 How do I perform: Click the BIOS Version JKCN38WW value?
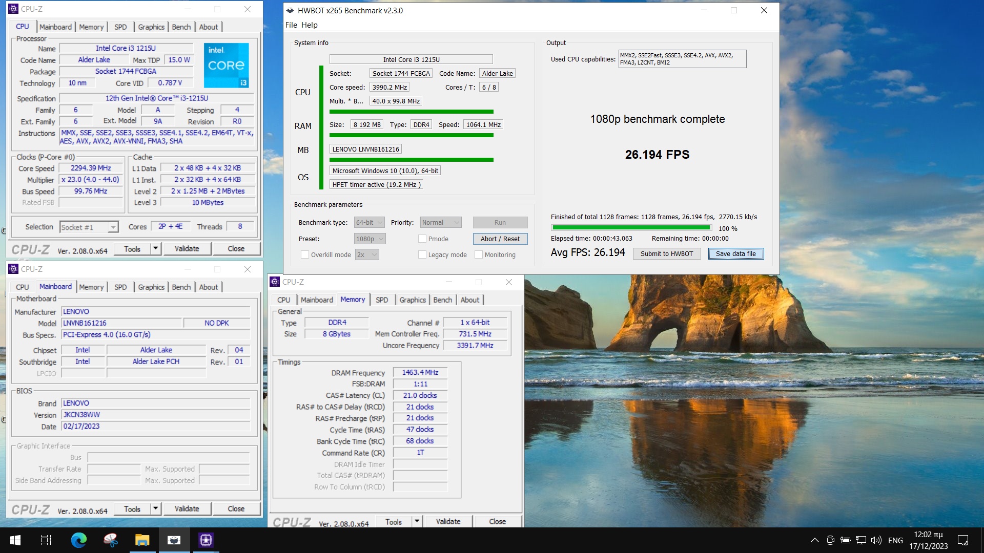tap(156, 415)
